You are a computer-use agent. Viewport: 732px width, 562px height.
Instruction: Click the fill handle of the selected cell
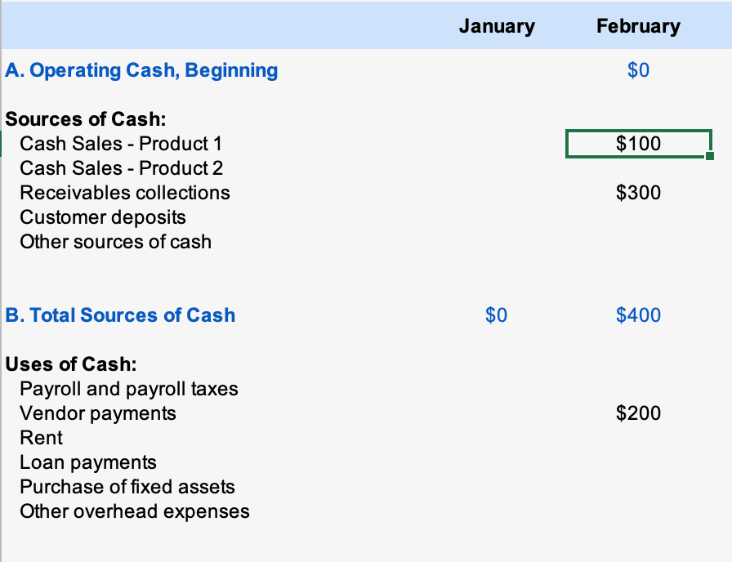(708, 156)
